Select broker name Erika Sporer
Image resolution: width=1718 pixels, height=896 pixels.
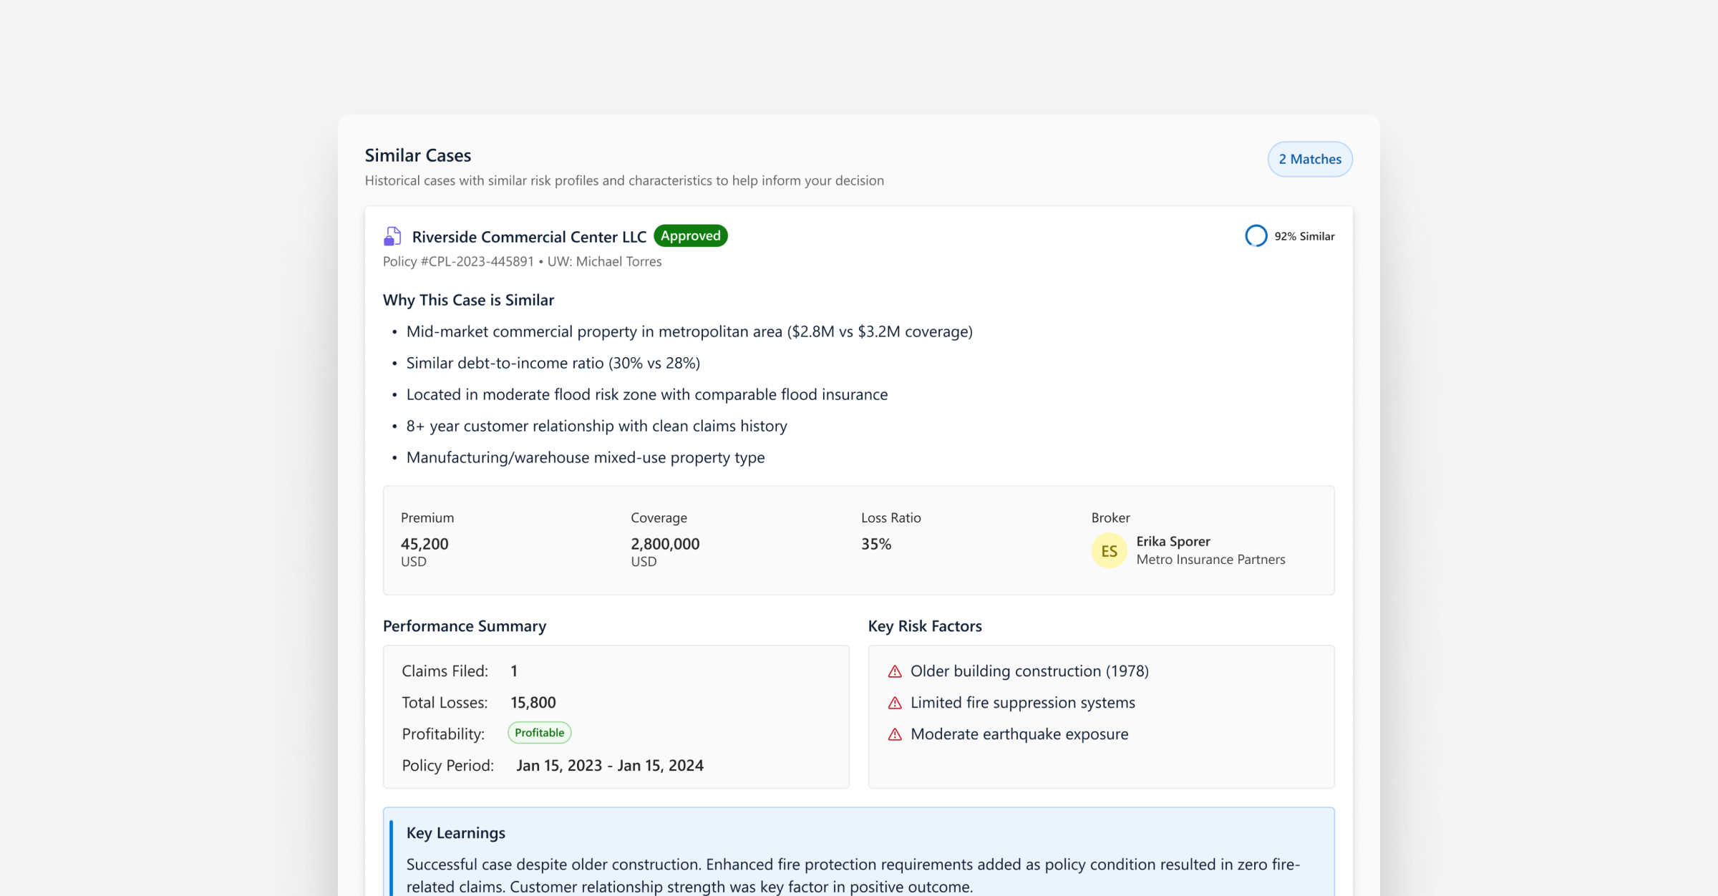1173,542
